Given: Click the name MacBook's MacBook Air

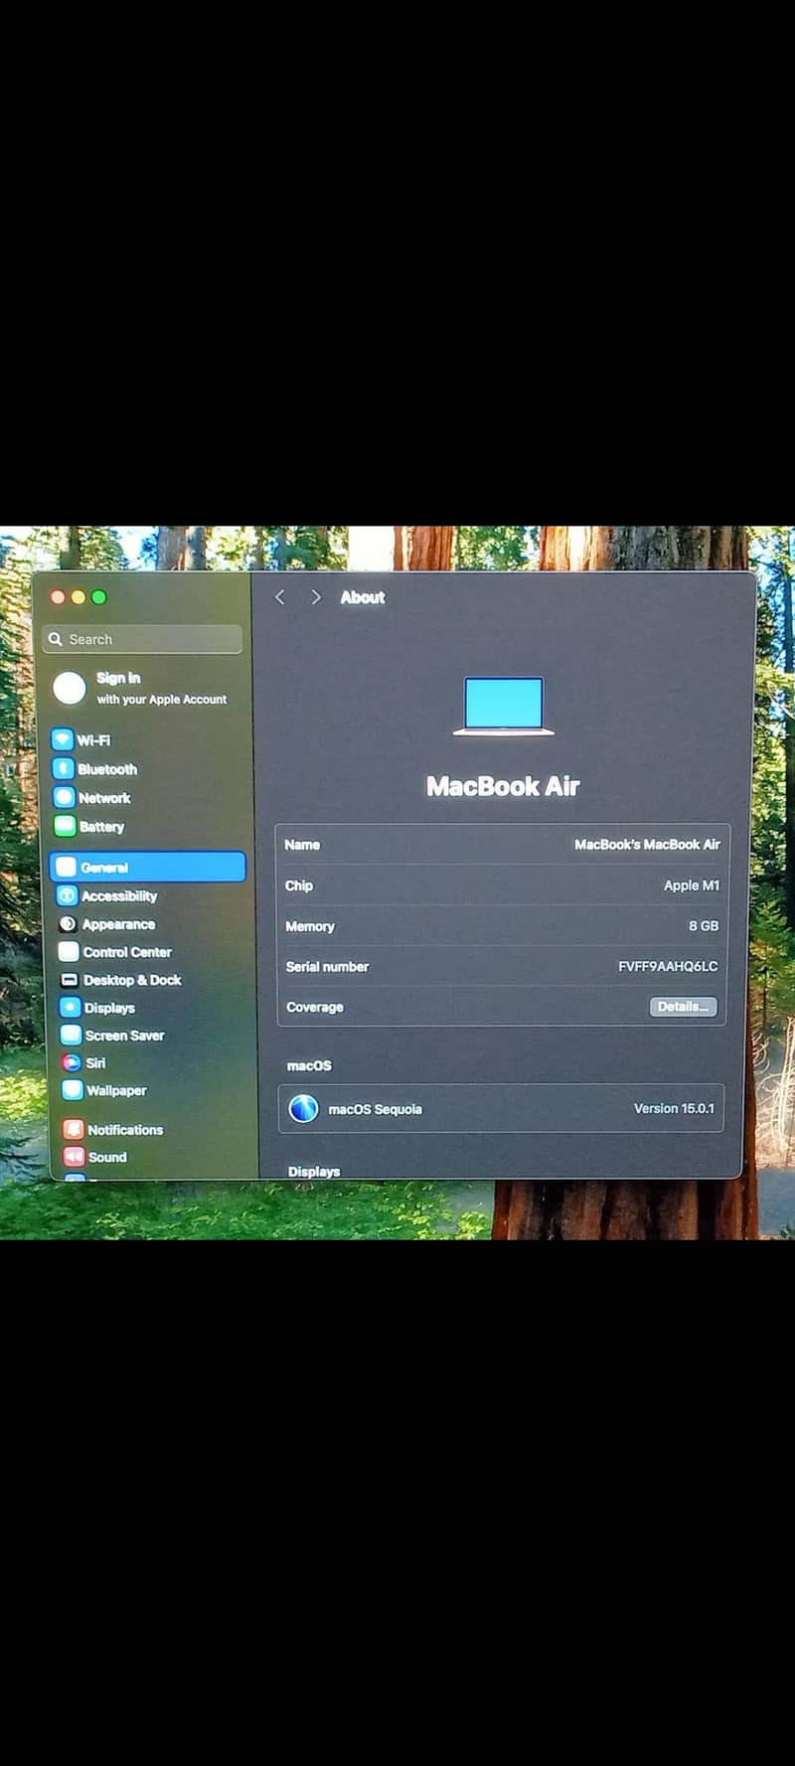Looking at the screenshot, I should [647, 844].
